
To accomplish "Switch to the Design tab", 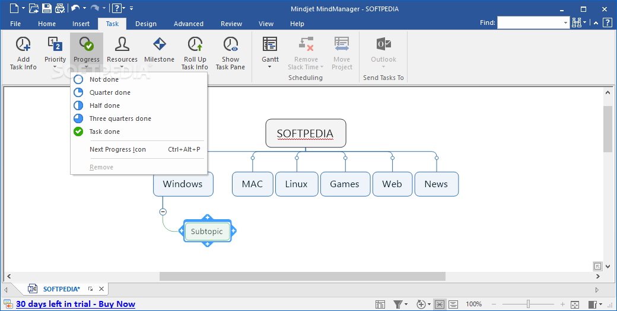I will click(146, 24).
